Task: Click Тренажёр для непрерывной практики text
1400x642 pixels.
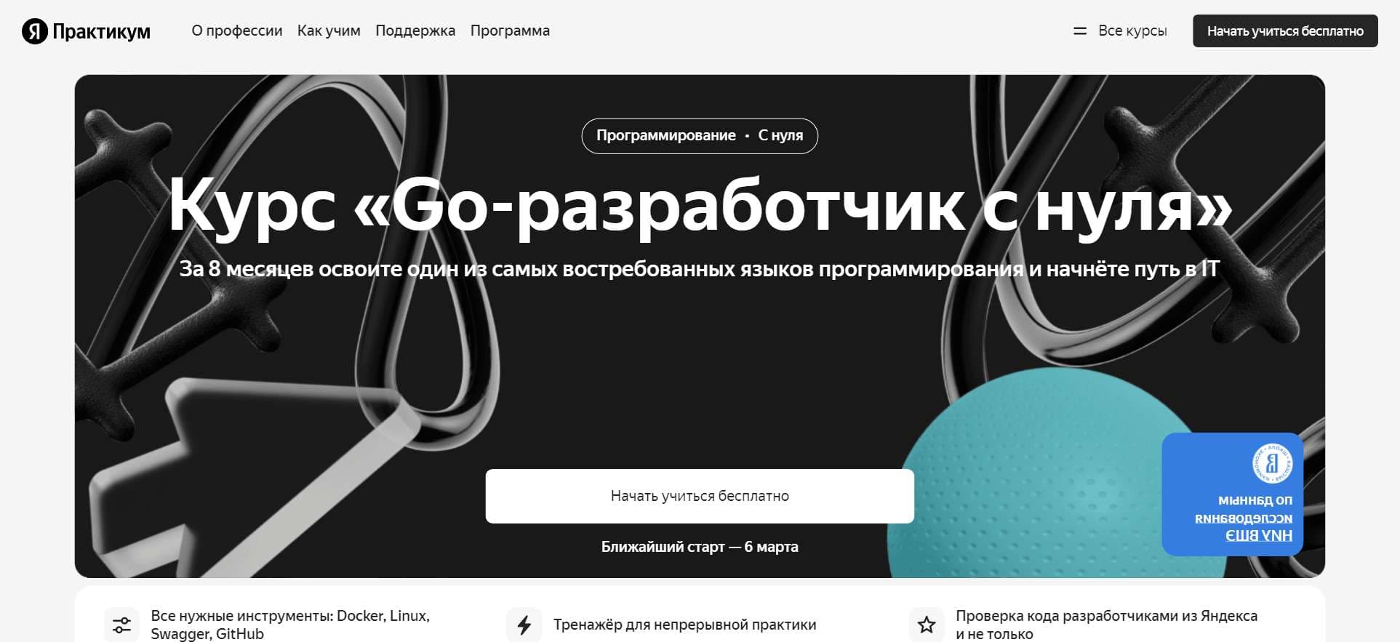Action: tap(685, 625)
